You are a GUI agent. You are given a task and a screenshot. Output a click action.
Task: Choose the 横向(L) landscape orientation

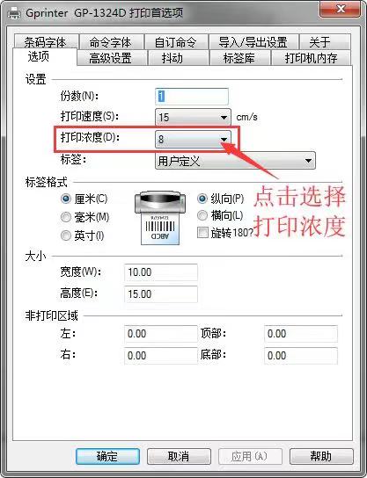pyautogui.click(x=202, y=216)
